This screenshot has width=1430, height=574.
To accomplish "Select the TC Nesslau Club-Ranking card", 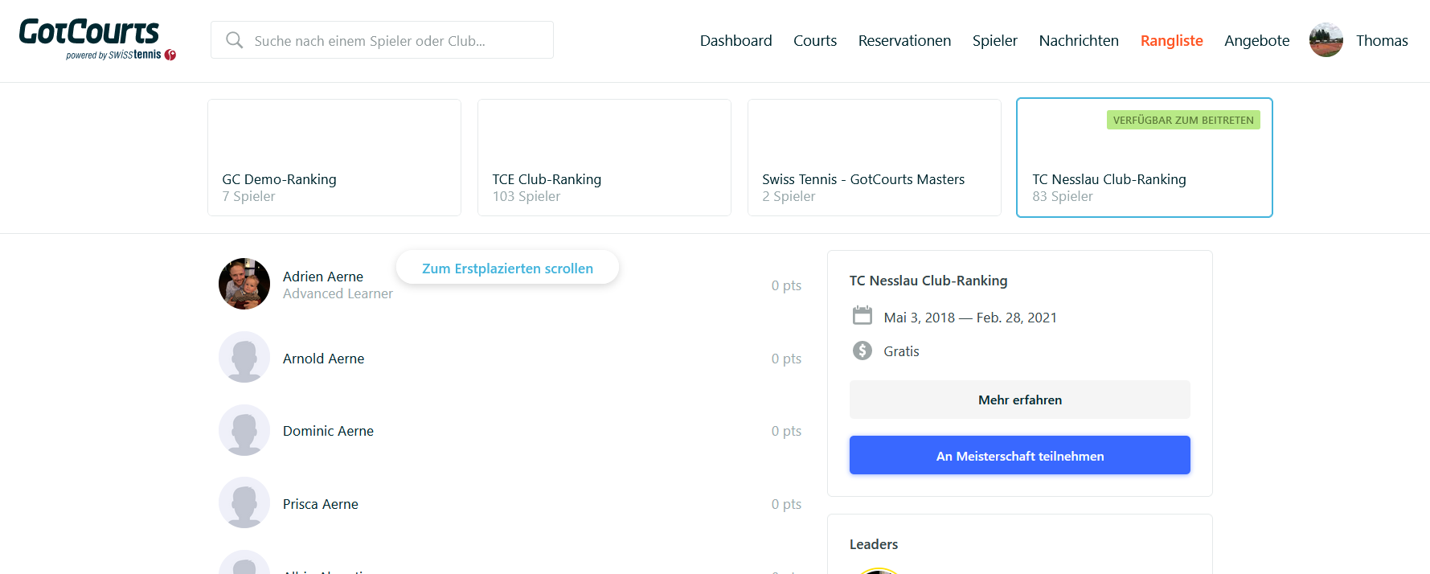I will click(x=1145, y=158).
